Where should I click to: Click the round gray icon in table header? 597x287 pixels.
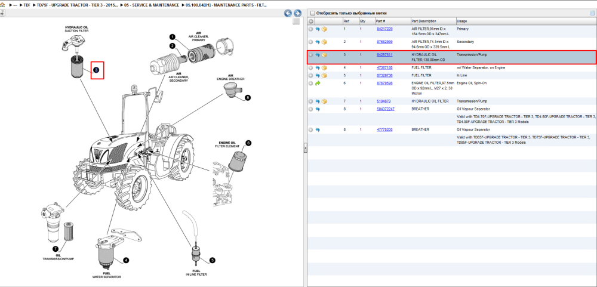[x=311, y=21]
